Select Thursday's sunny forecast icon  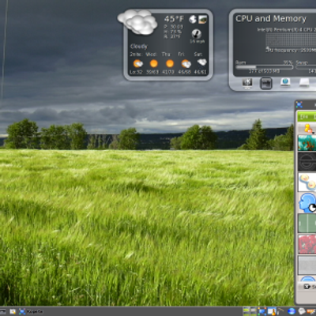tap(170, 63)
